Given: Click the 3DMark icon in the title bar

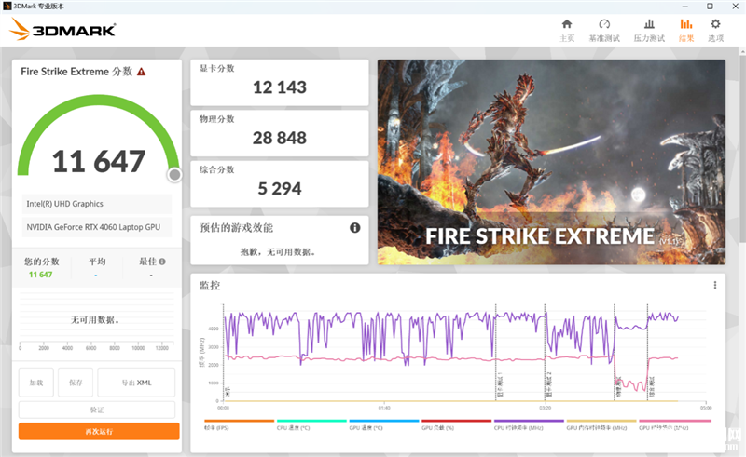Looking at the screenshot, I should pyautogui.click(x=7, y=7).
